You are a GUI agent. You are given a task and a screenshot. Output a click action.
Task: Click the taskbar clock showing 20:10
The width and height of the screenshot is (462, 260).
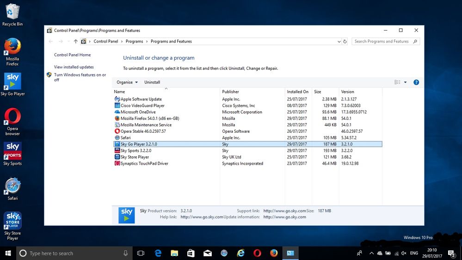tap(432, 253)
